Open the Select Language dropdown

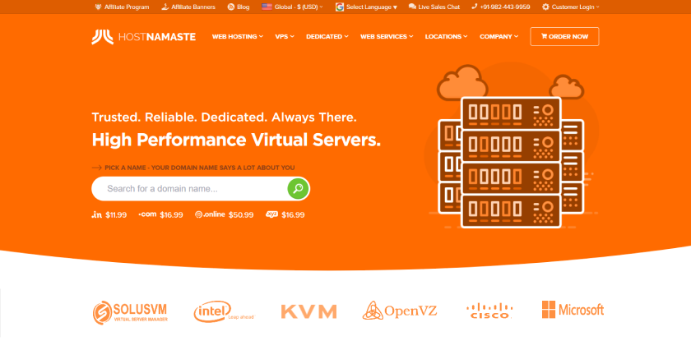pyautogui.click(x=372, y=7)
